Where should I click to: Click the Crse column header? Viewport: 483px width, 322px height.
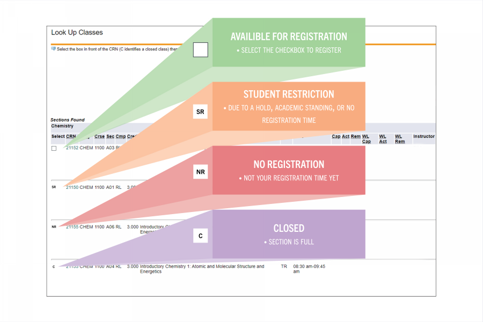99,136
